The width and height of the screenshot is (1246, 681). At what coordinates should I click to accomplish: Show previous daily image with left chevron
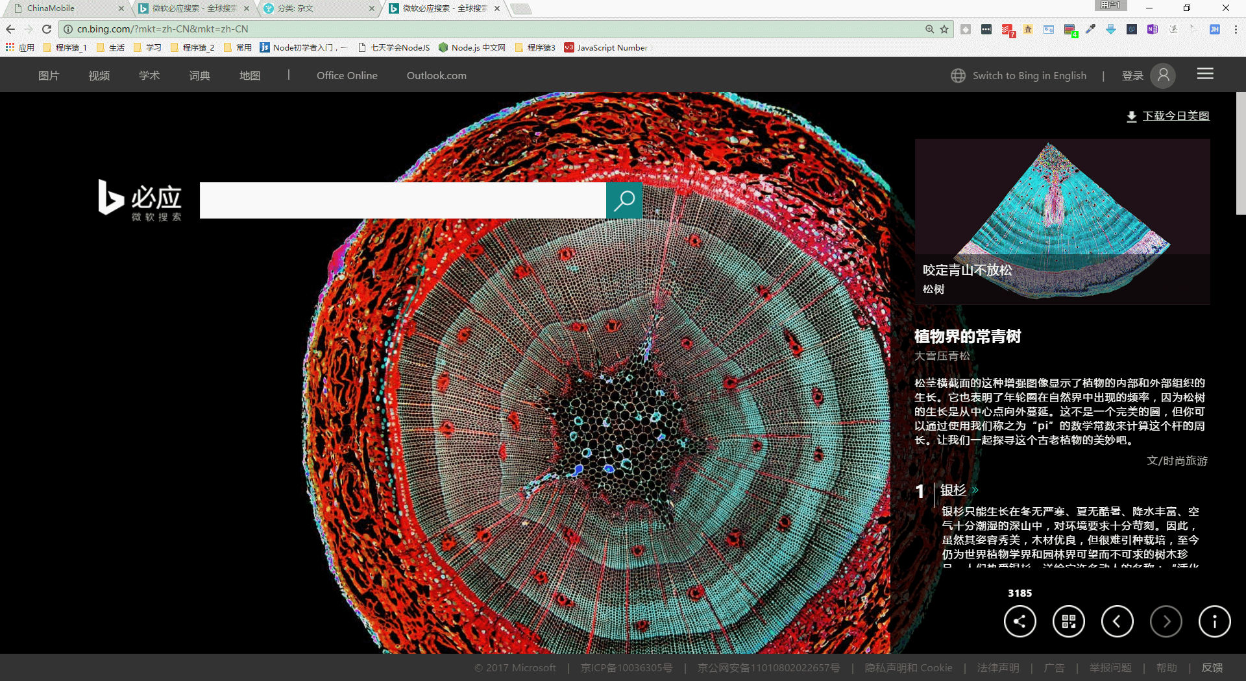[x=1117, y=621]
